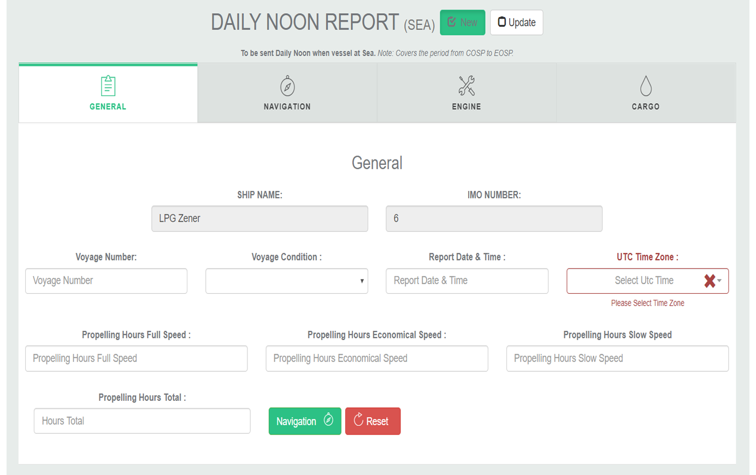Image resolution: width=756 pixels, height=475 pixels.
Task: Click the Propelling Hours Full Speed field
Action: coord(136,359)
